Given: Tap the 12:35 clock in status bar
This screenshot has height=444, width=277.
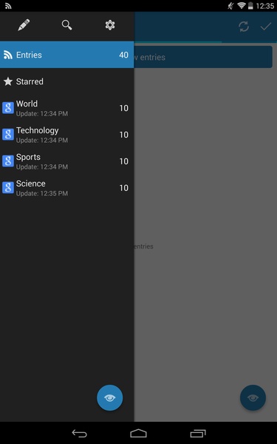Looking at the screenshot, I should [265, 6].
